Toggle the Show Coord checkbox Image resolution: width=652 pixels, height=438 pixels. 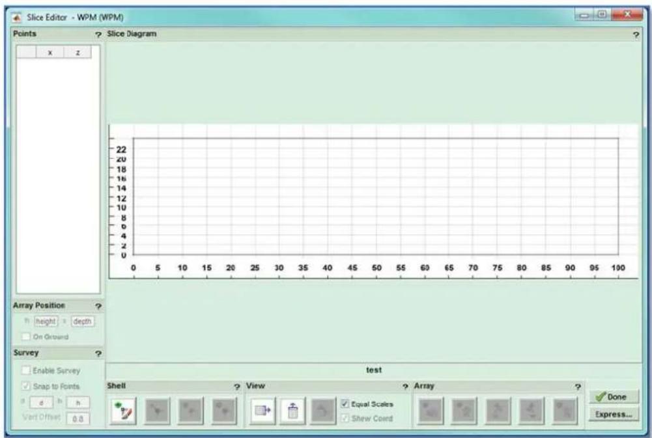345,418
